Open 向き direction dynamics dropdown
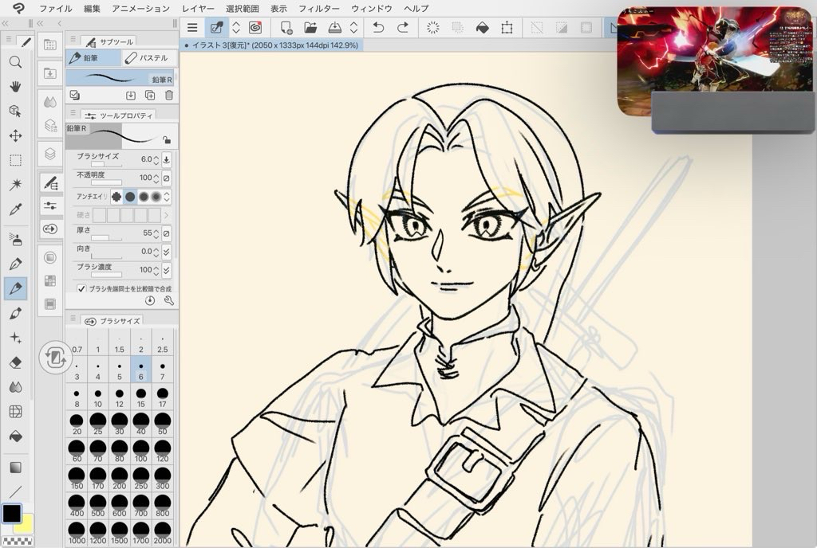This screenshot has width=817, height=548. pyautogui.click(x=166, y=252)
